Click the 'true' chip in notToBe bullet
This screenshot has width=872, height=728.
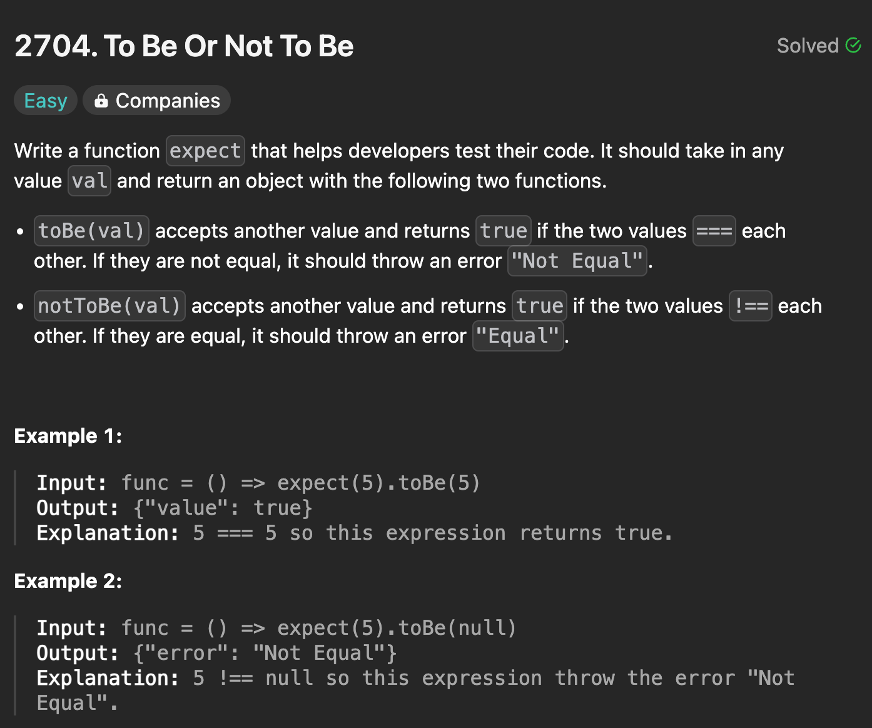(539, 306)
